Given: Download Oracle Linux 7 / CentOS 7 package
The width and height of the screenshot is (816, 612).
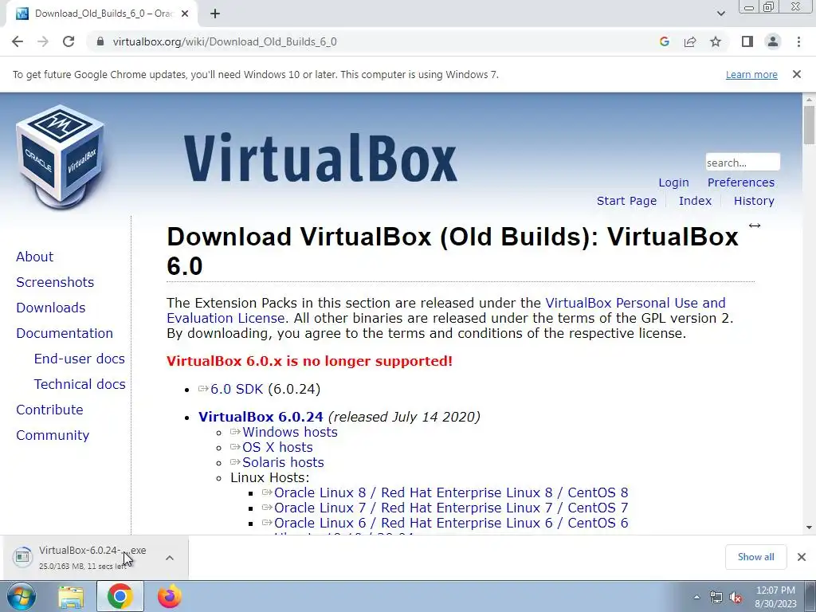Looking at the screenshot, I should 451,508.
